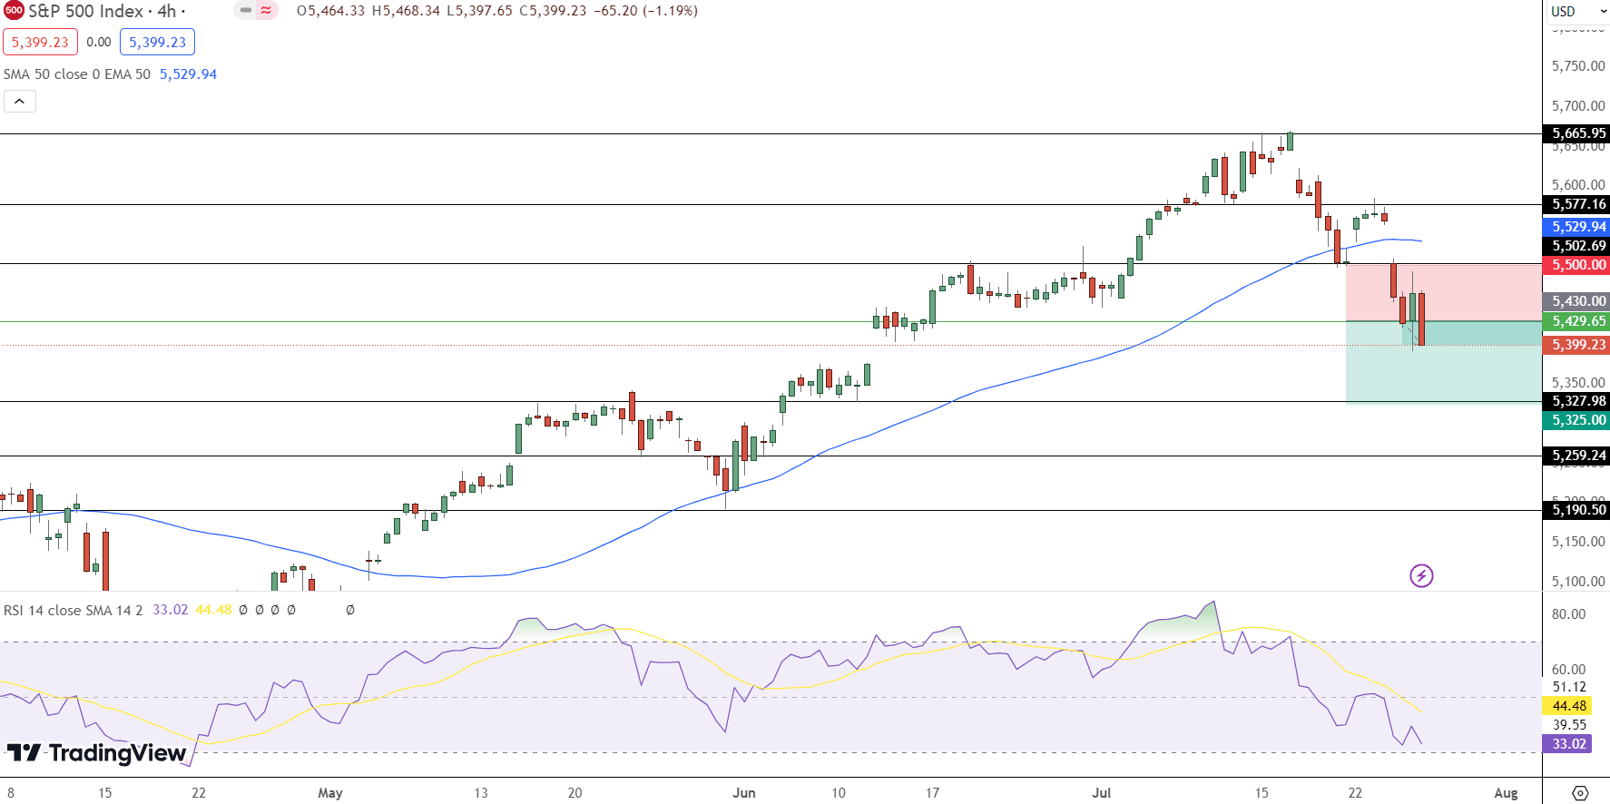The width and height of the screenshot is (1610, 804).
Task: Click the 5,577.16 price axis label
Action: tap(1576, 204)
